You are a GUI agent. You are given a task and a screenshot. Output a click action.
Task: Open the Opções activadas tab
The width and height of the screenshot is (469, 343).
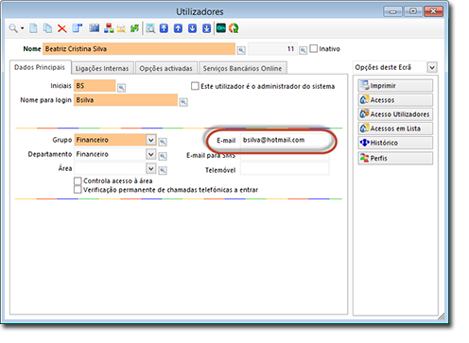point(165,68)
